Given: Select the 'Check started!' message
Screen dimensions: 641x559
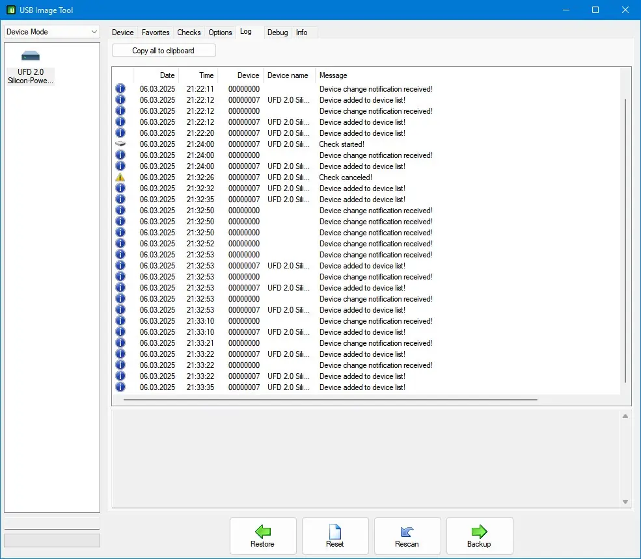Looking at the screenshot, I should [x=342, y=144].
